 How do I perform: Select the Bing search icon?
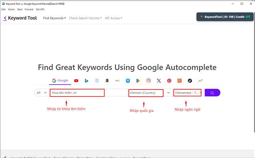(86, 81)
